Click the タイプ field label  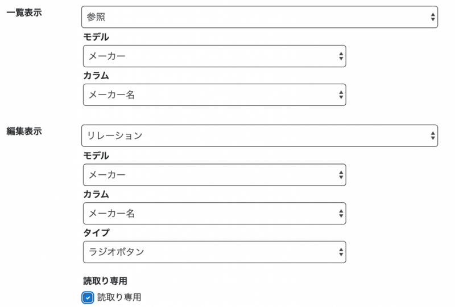pyautogui.click(x=96, y=232)
